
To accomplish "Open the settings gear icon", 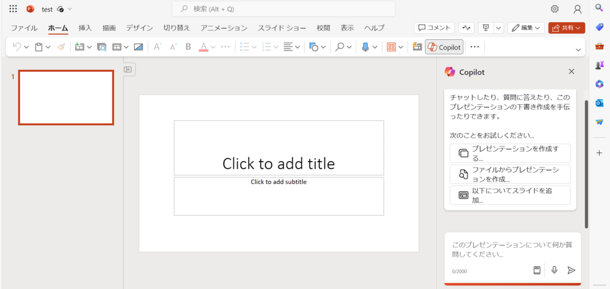I will (554, 9).
